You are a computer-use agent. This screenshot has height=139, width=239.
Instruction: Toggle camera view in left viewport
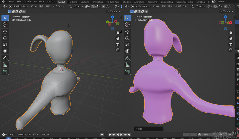[118, 44]
